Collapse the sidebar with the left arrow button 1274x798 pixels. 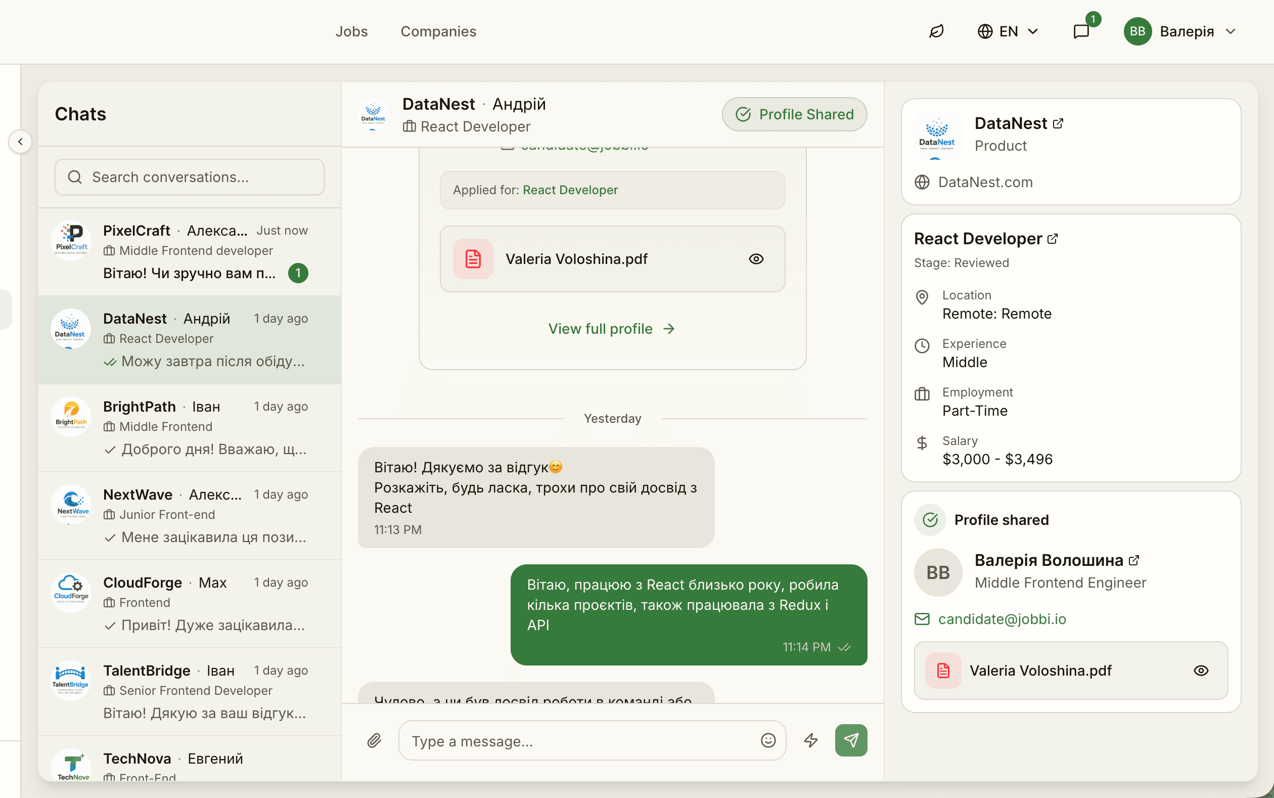pos(20,142)
